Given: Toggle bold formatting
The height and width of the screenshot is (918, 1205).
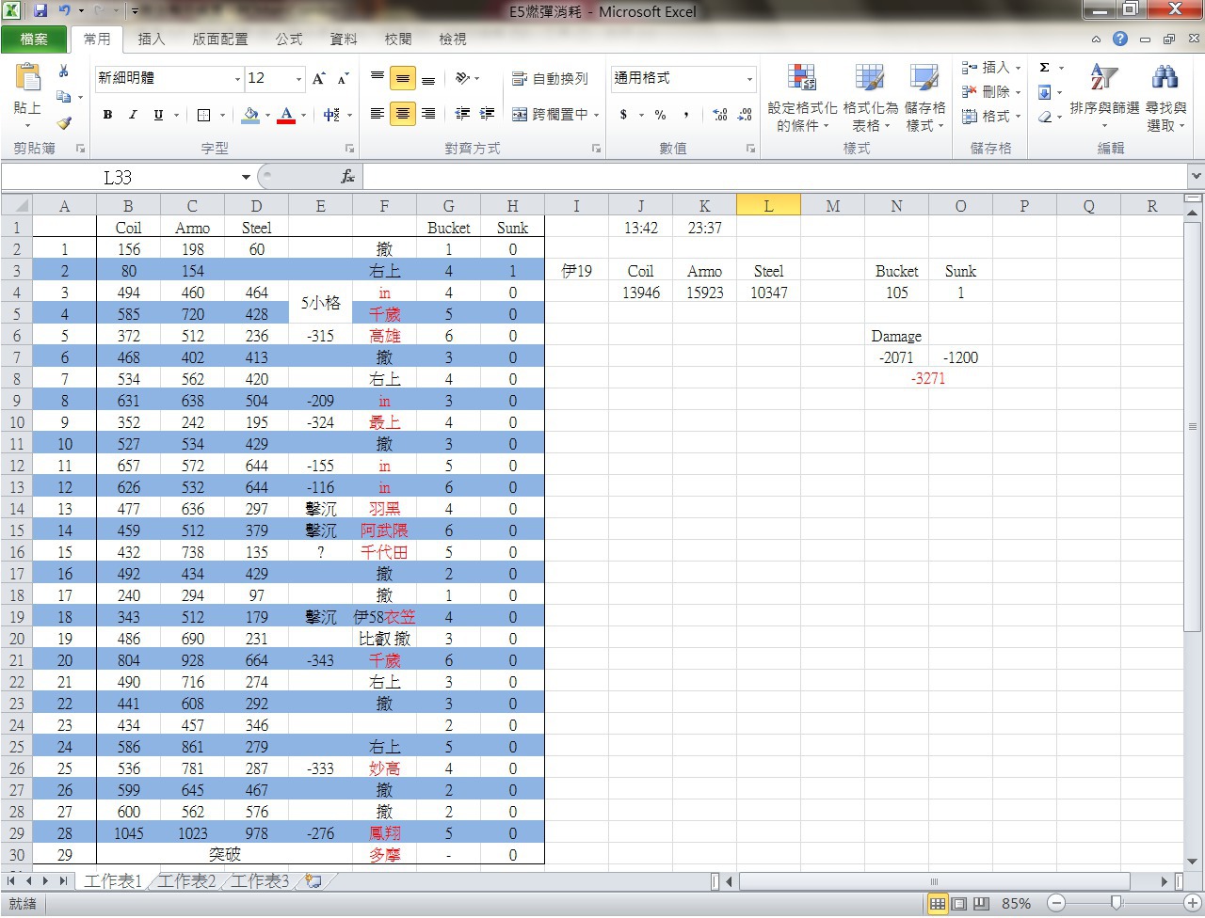Looking at the screenshot, I should pos(107,115).
